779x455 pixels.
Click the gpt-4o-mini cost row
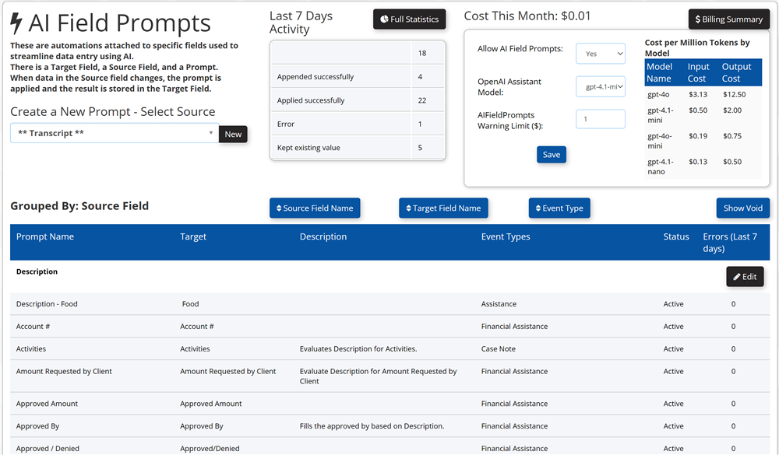pyautogui.click(x=703, y=141)
